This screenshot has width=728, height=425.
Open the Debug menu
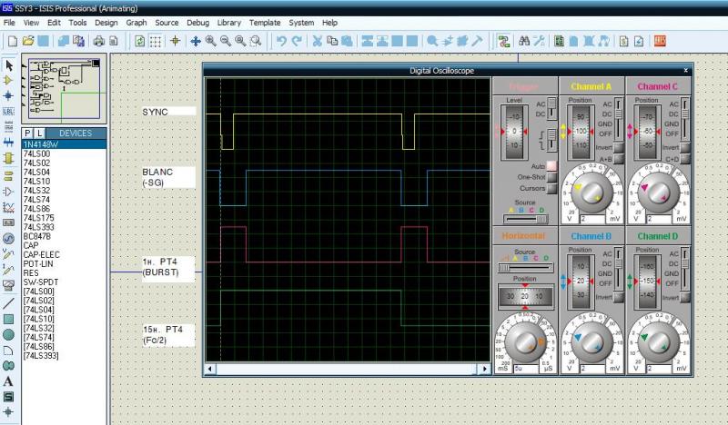point(197,22)
